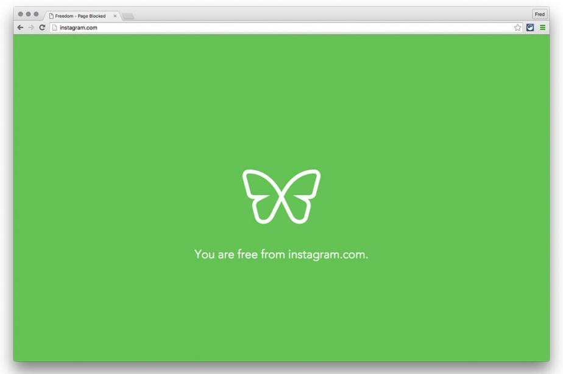Open a new tab
Screen dimensions: 563x374
click(128, 16)
